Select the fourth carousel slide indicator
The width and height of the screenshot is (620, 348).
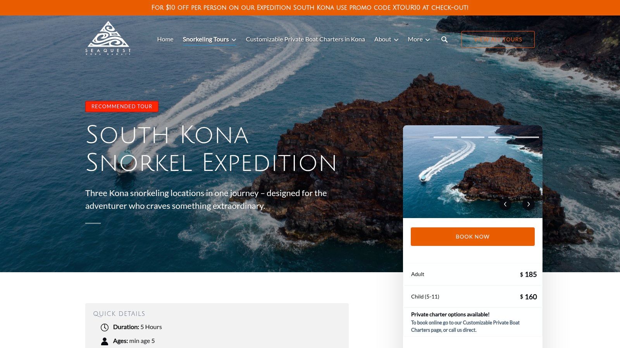pos(527,137)
